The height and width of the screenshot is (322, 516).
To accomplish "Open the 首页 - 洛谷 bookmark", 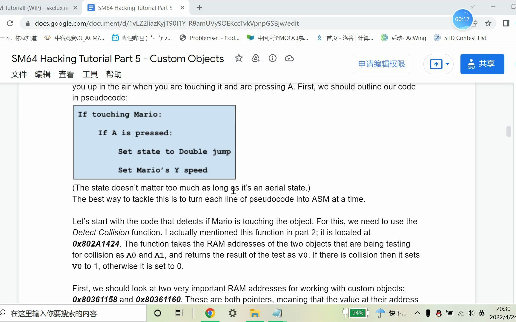I will [x=345, y=38].
